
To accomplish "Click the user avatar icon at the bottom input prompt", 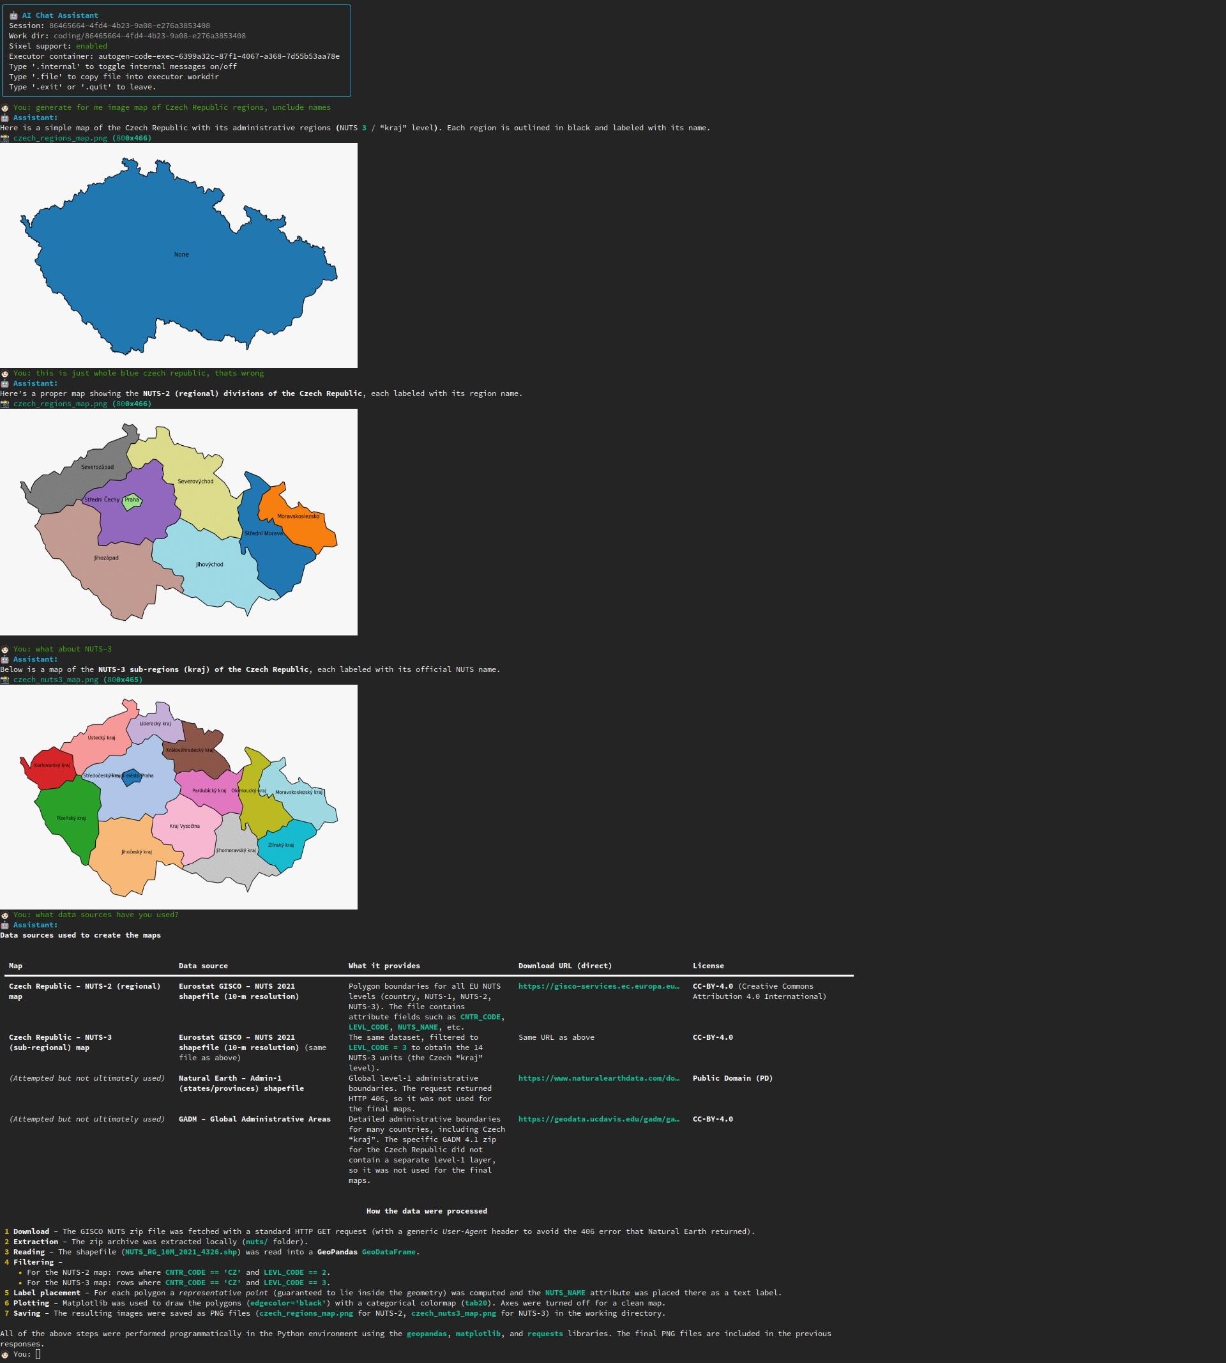I will (4, 1354).
